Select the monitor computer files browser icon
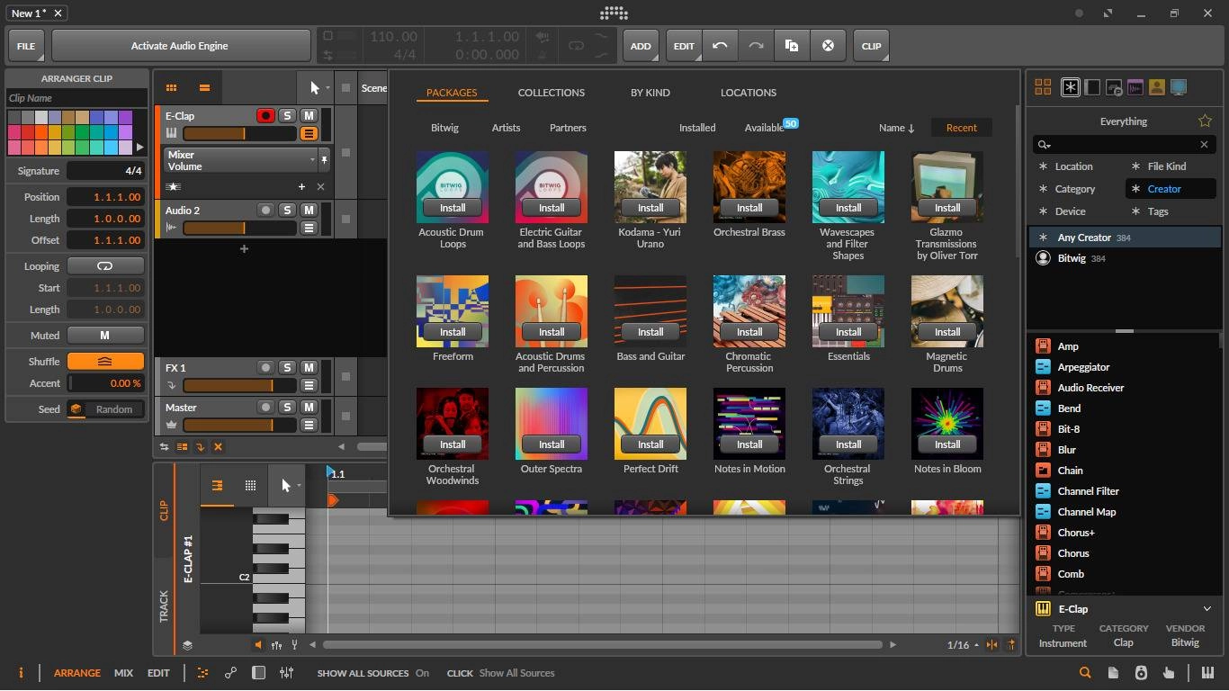 pyautogui.click(x=1179, y=87)
